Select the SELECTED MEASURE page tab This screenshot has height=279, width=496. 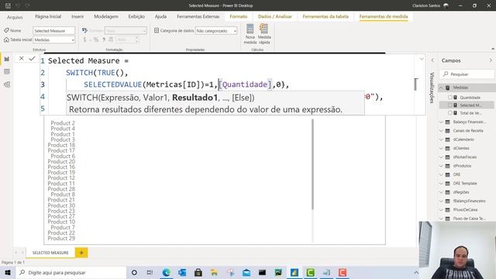(50, 253)
